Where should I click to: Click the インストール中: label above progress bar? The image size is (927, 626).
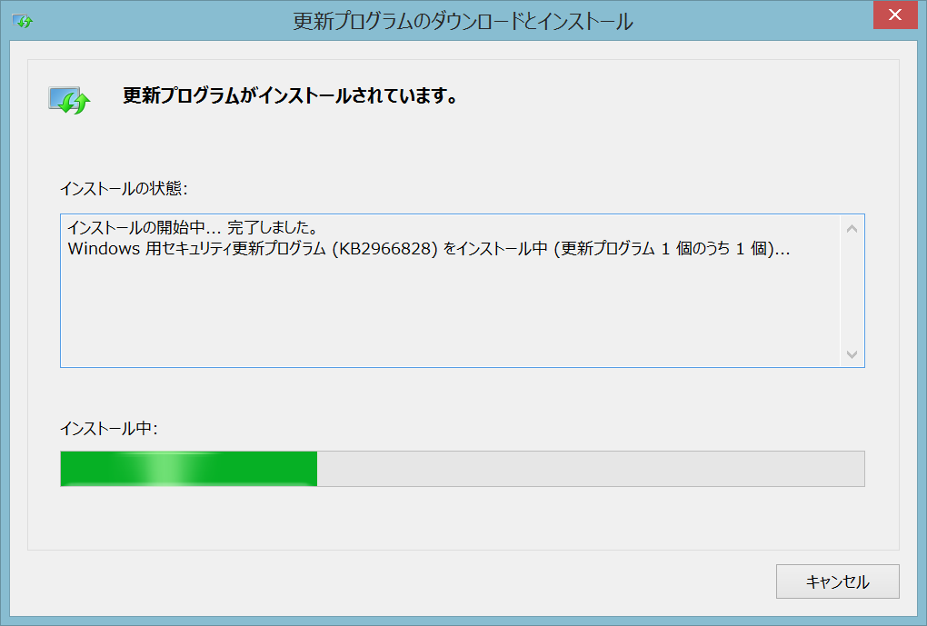109,429
